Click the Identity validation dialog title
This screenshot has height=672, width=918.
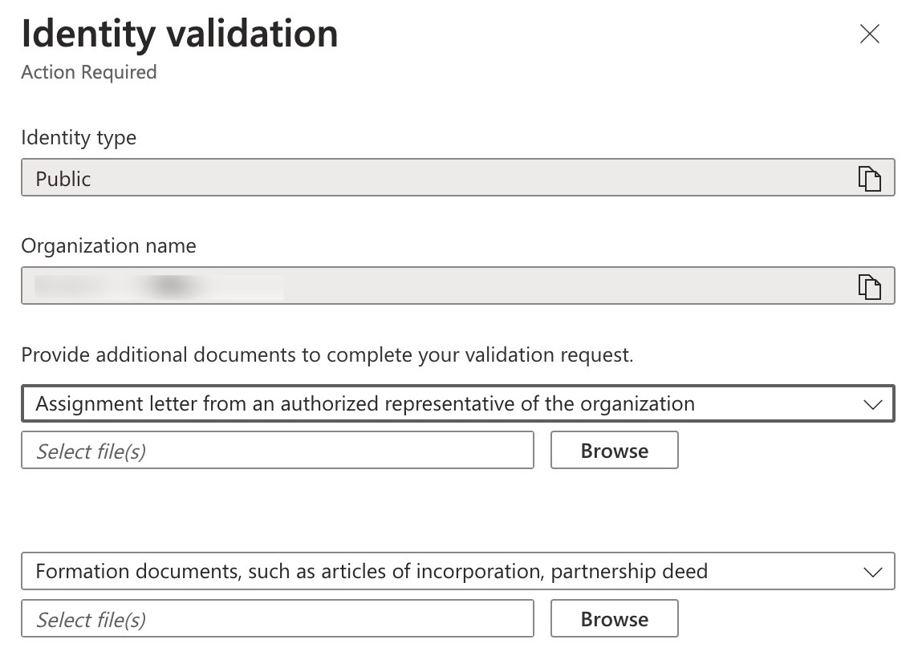(180, 33)
